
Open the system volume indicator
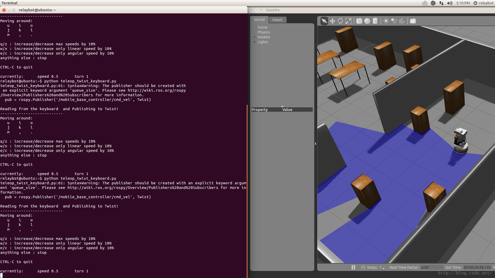coord(450,3)
